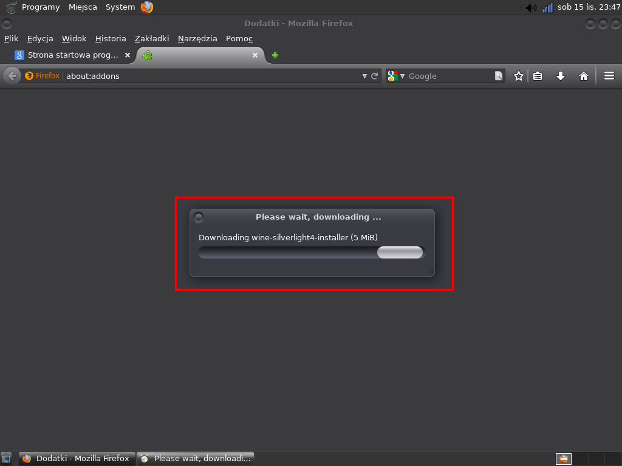Click the Firefox window menu button at top-left
The height and width of the screenshot is (466, 622).
point(7,24)
